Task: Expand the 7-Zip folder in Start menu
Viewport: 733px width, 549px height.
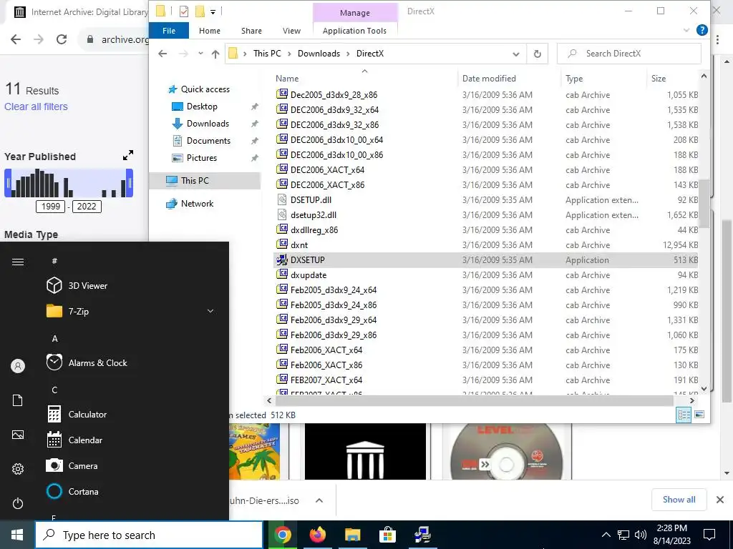Action: (210, 312)
